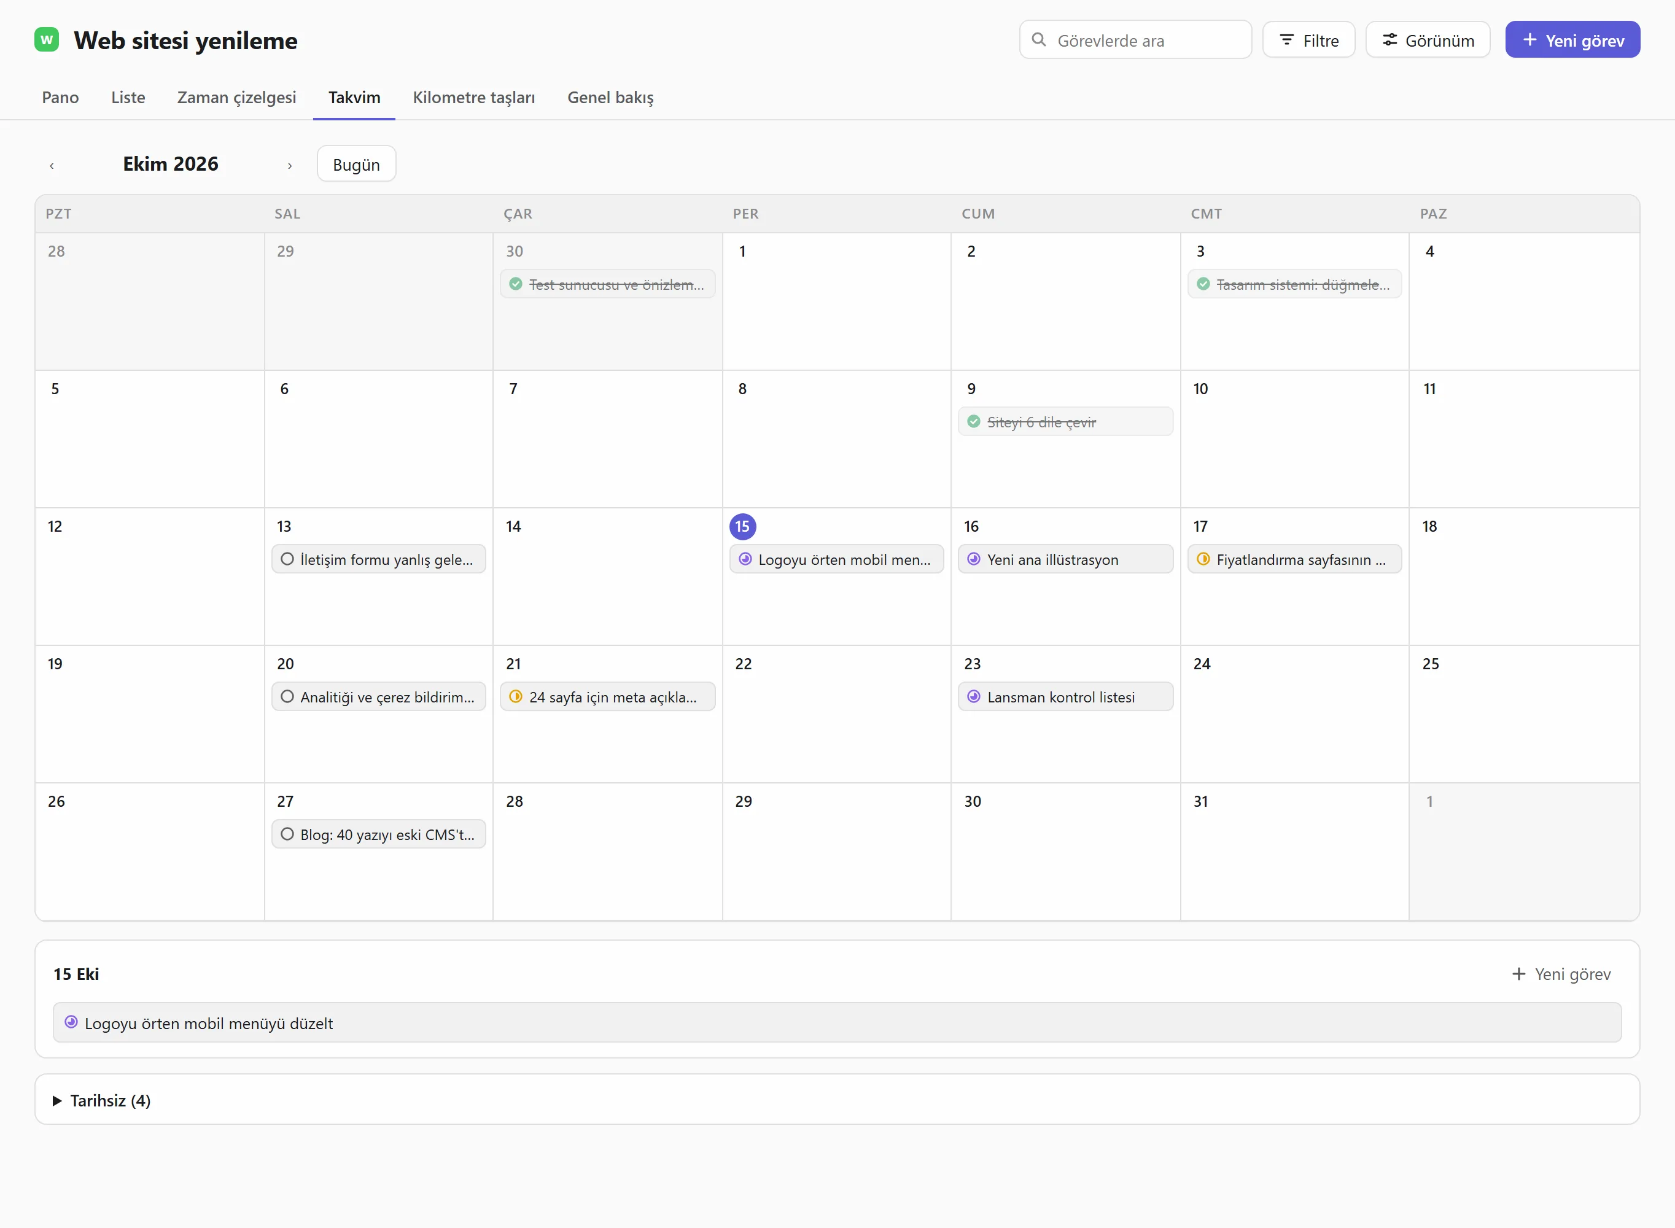
Task: Click the green W project icon
Action: point(47,39)
